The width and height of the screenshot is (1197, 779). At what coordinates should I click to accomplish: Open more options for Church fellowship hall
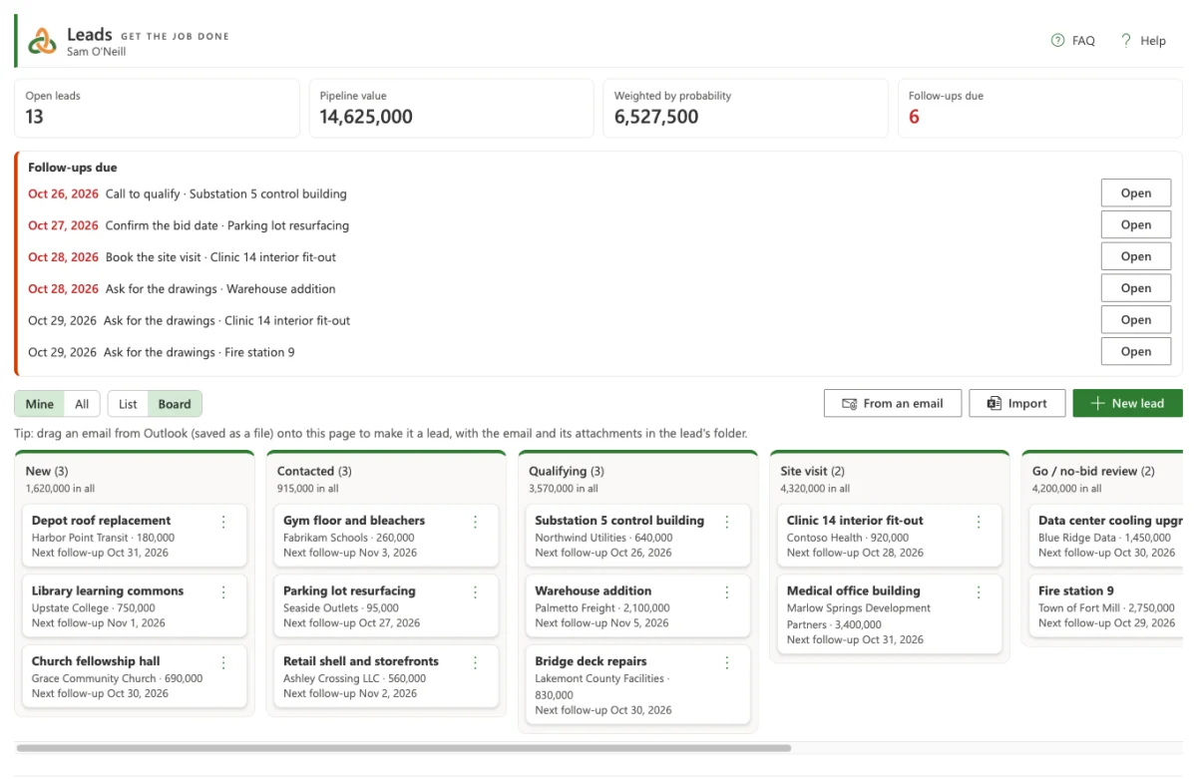tap(223, 662)
